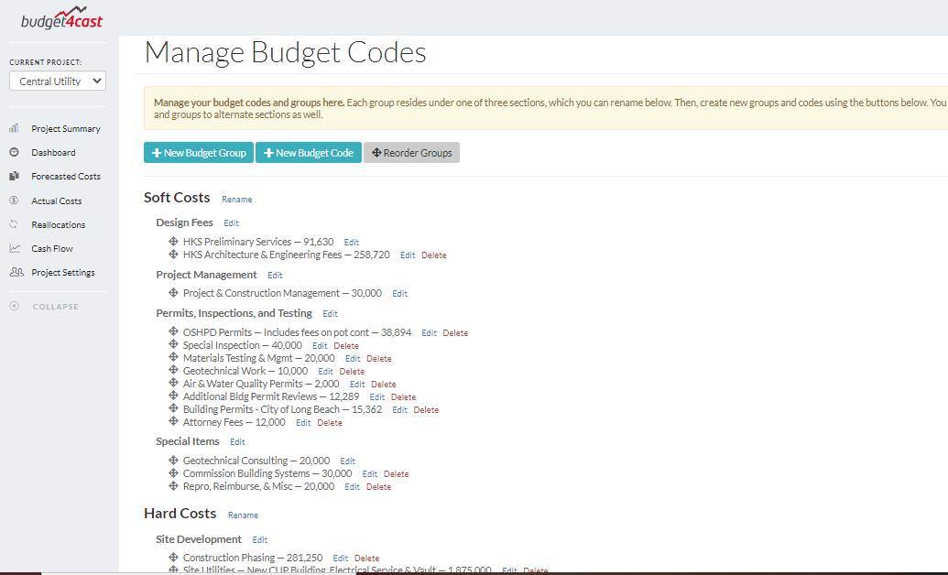This screenshot has width=948, height=575.
Task: Delete Building Permits - City of Long Beach
Action: tap(426, 410)
